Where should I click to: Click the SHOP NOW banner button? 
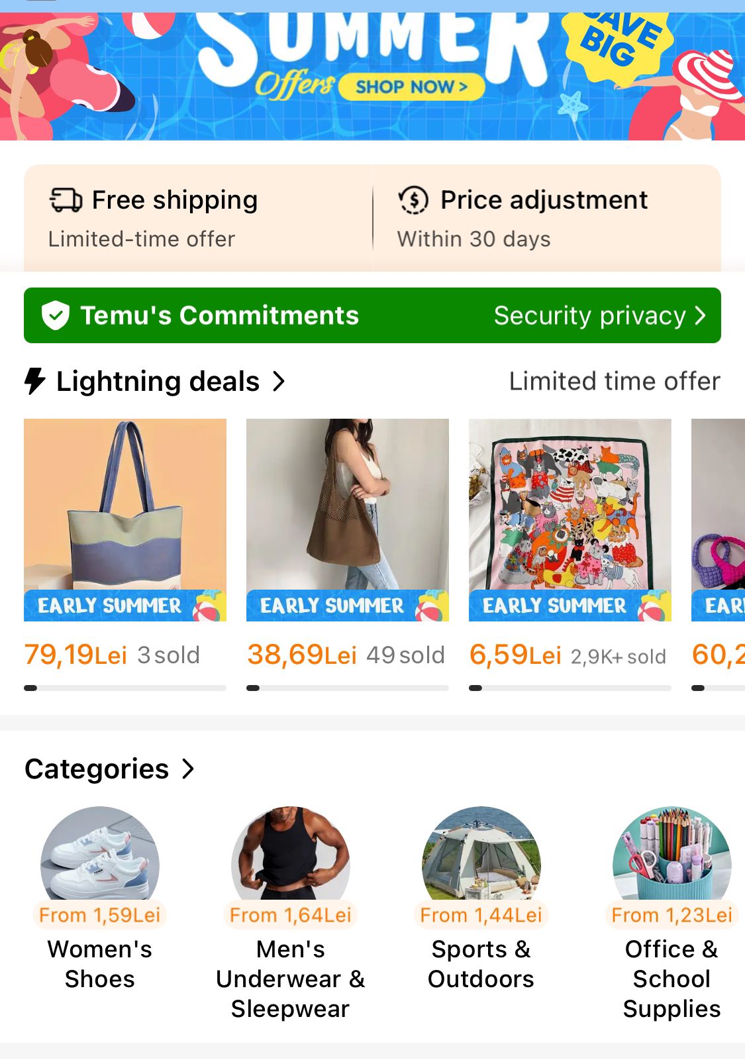(411, 87)
